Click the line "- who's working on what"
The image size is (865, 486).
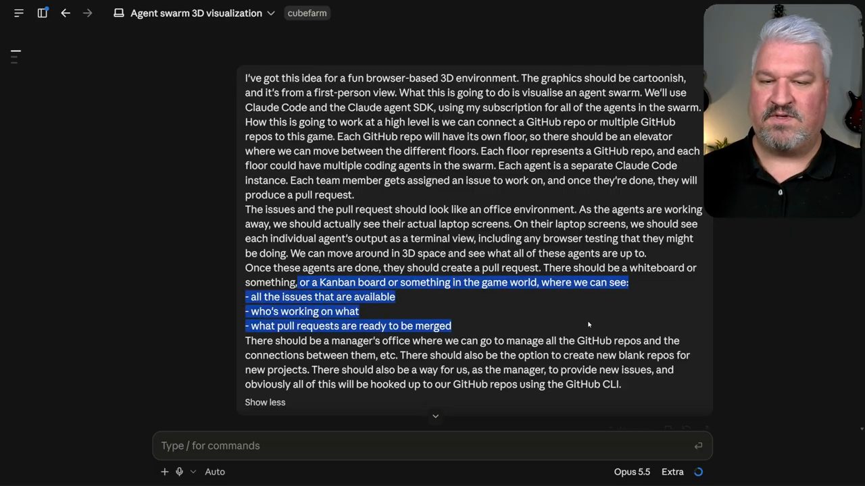(301, 311)
